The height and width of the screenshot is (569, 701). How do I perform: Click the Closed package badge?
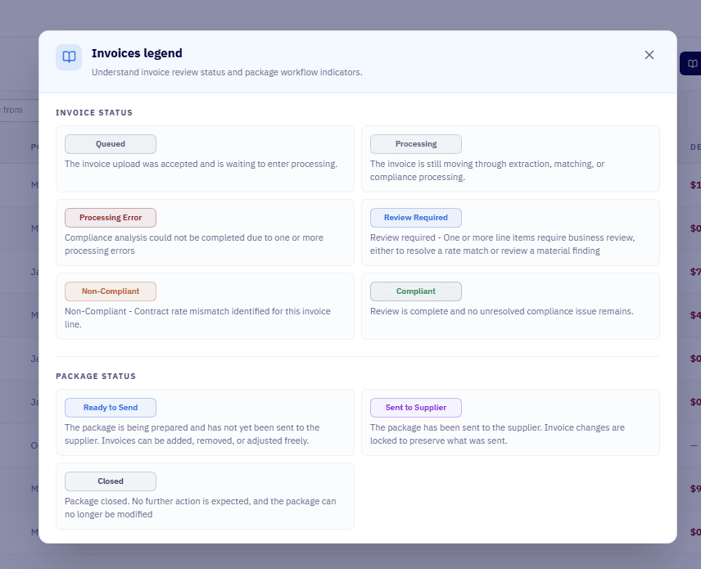coord(111,481)
